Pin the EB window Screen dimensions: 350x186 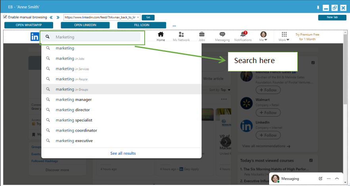(318, 8)
